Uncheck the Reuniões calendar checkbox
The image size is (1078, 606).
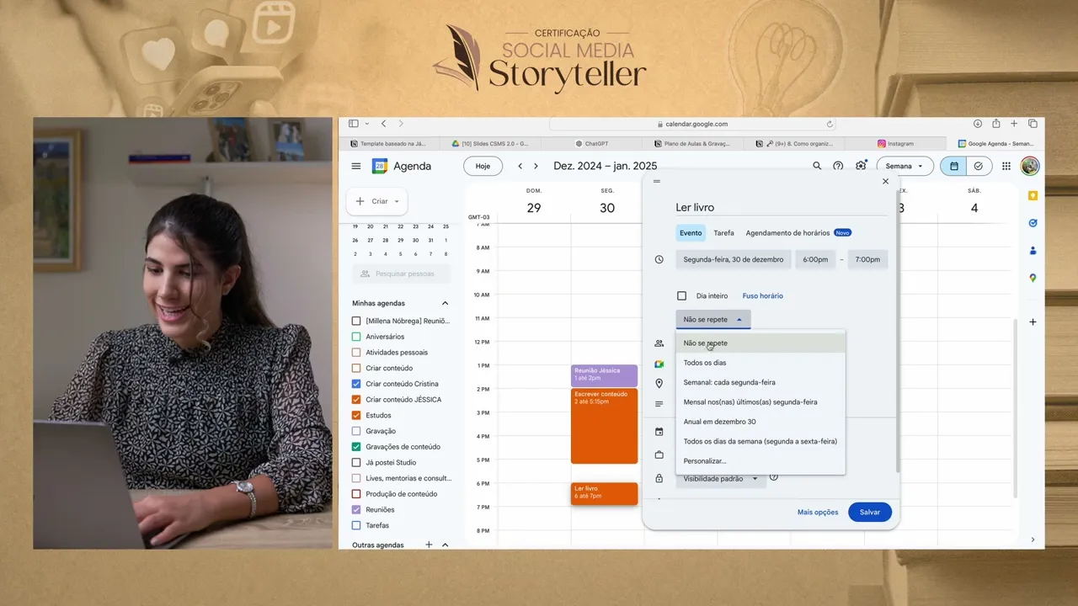(356, 509)
